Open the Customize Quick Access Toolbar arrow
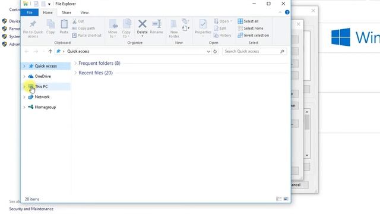The height and width of the screenshot is (214, 380). pyautogui.click(x=49, y=4)
